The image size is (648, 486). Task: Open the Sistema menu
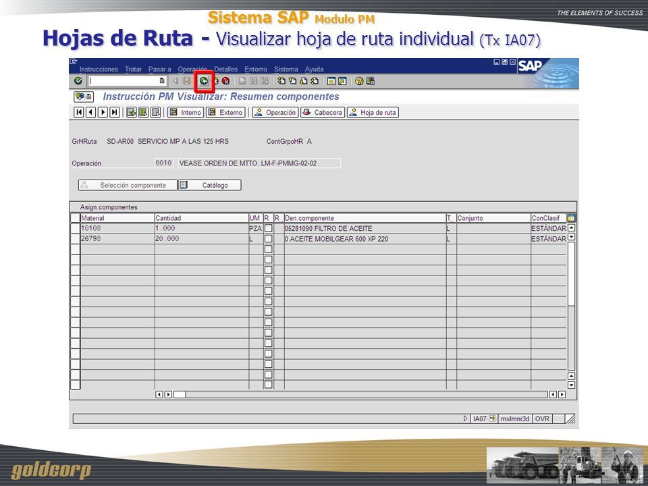286,69
